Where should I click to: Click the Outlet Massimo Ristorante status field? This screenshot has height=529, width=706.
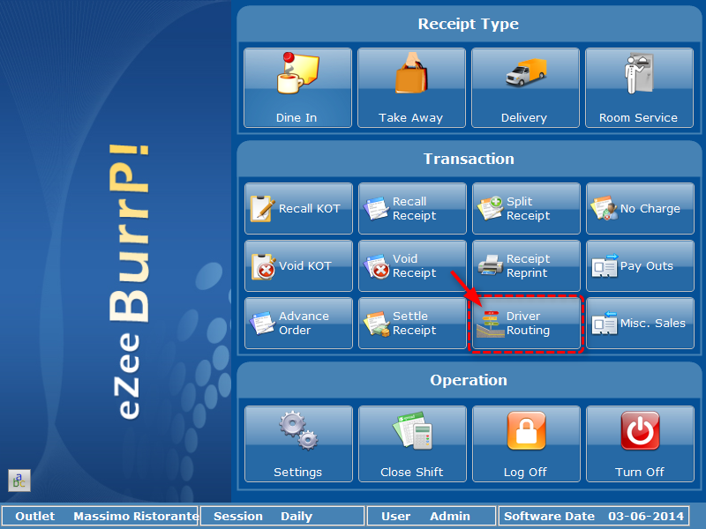click(101, 516)
